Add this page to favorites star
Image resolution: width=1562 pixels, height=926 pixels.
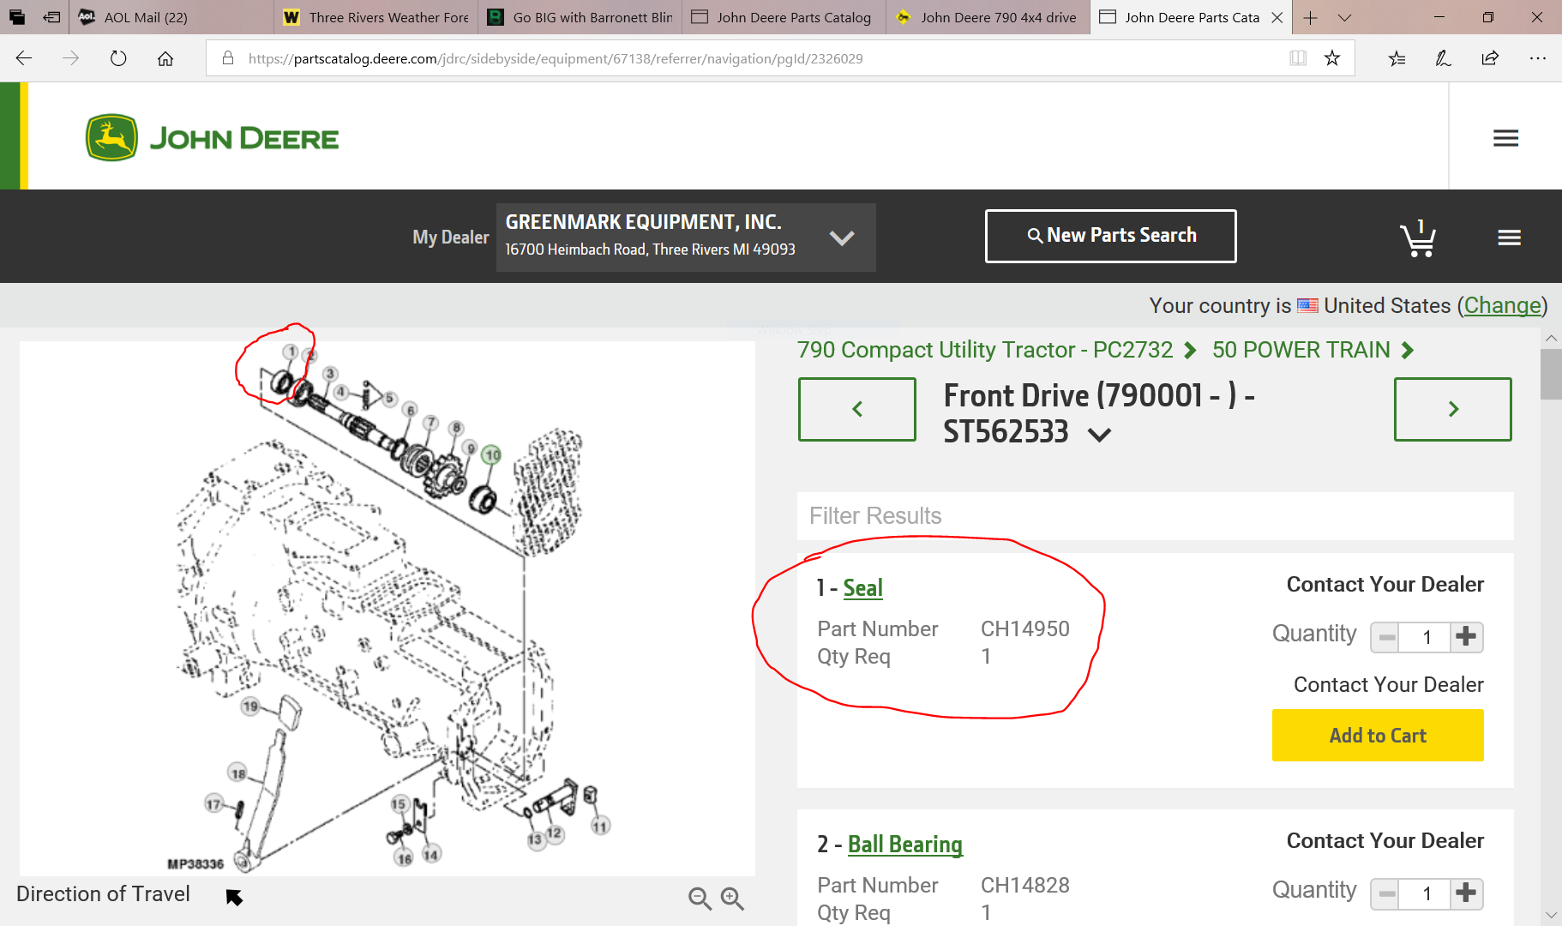click(x=1332, y=58)
